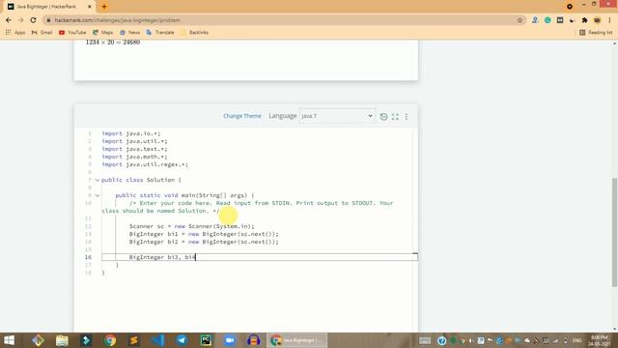The image size is (618, 348).
Task: Reload the HackerRank page
Action: coord(33,20)
